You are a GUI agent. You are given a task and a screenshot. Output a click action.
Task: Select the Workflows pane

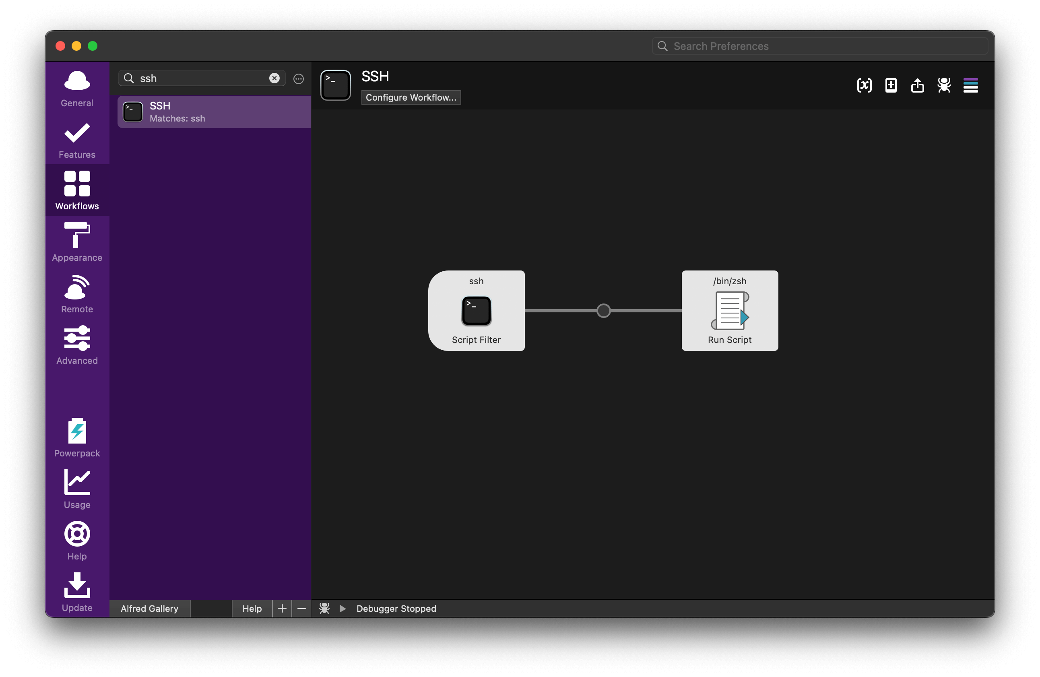[77, 190]
